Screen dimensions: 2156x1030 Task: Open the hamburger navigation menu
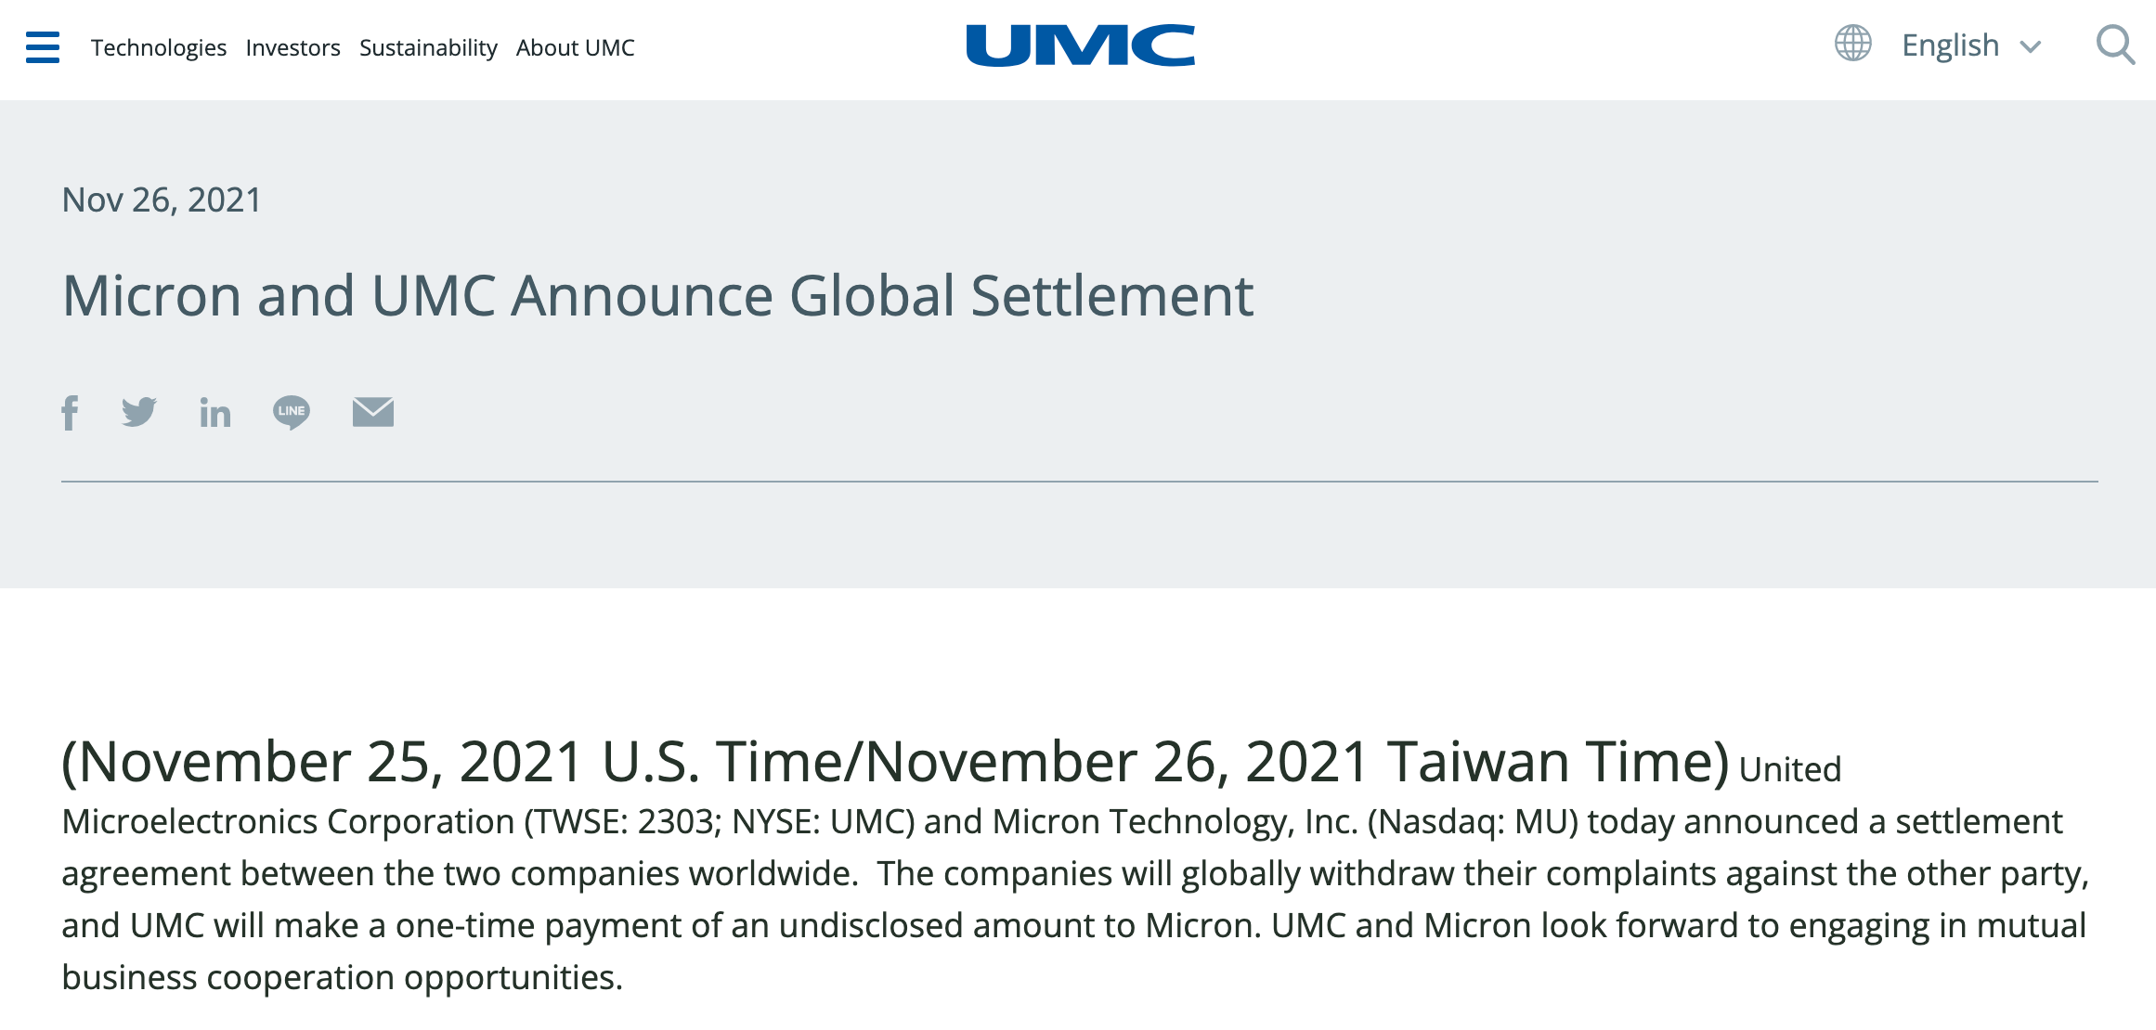[43, 47]
